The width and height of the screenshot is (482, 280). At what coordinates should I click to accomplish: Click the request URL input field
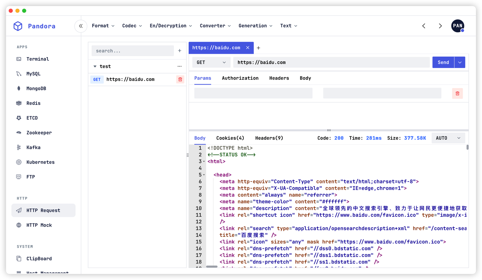[x=331, y=62]
